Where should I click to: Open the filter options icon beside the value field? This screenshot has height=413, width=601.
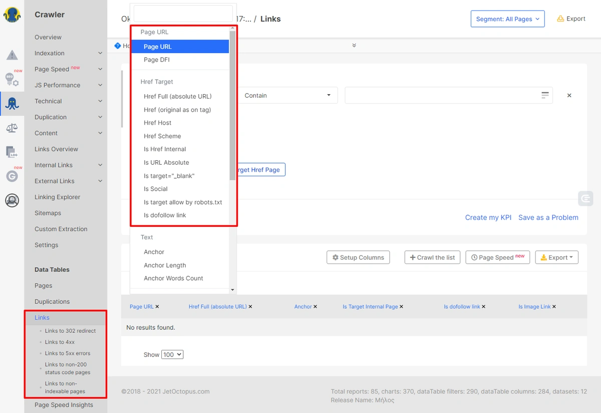point(545,95)
